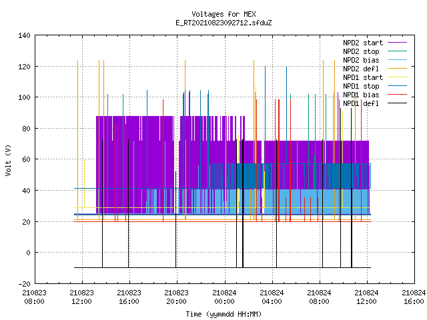This screenshot has width=427, height=320.
Task: Select the NPD2 stop legend entry
Action: 361,51
